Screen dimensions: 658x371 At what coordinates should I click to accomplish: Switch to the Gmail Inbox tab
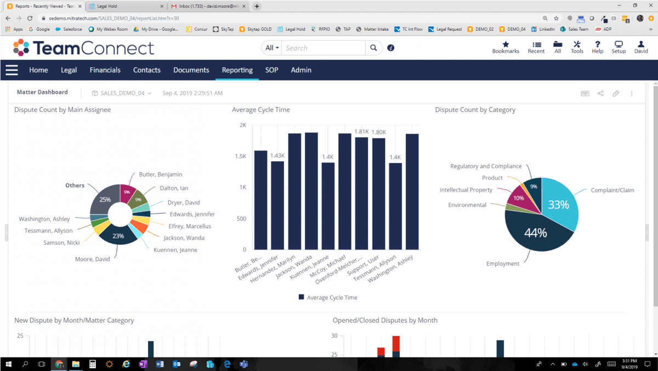[x=208, y=6]
